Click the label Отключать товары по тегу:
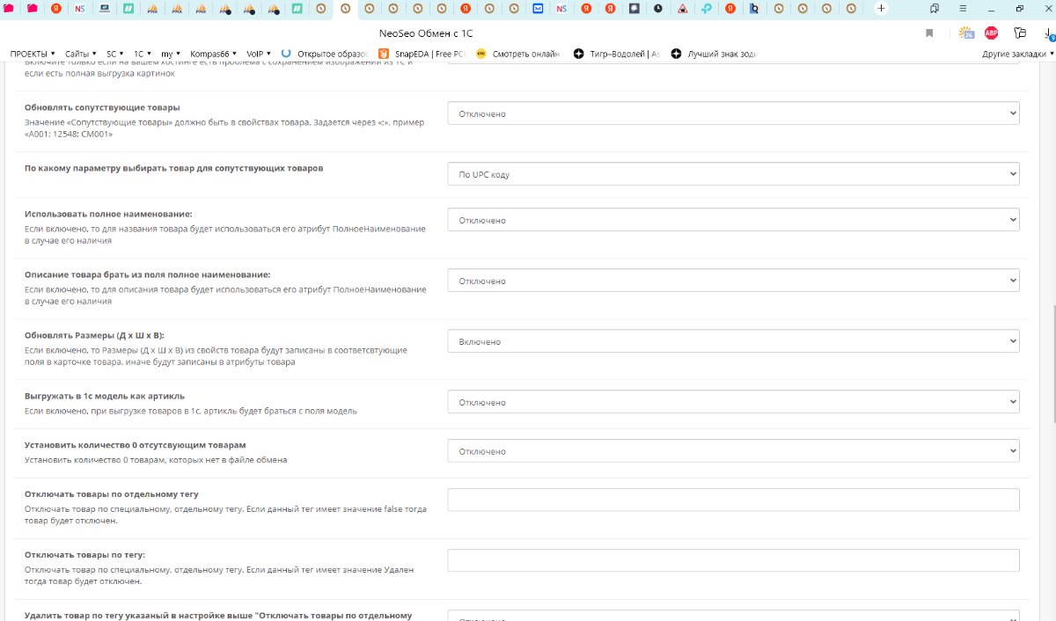The image size is (1056, 621). click(84, 554)
